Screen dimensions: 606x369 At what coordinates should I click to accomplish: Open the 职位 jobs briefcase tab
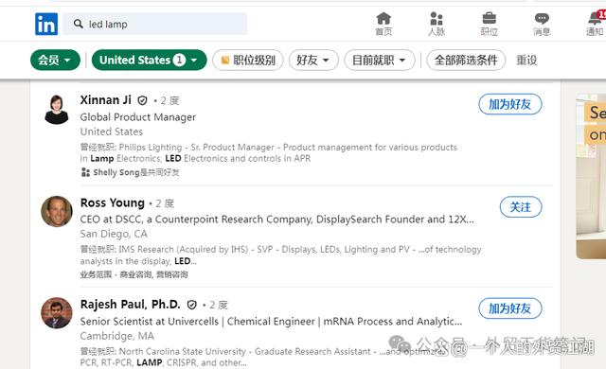tap(489, 24)
